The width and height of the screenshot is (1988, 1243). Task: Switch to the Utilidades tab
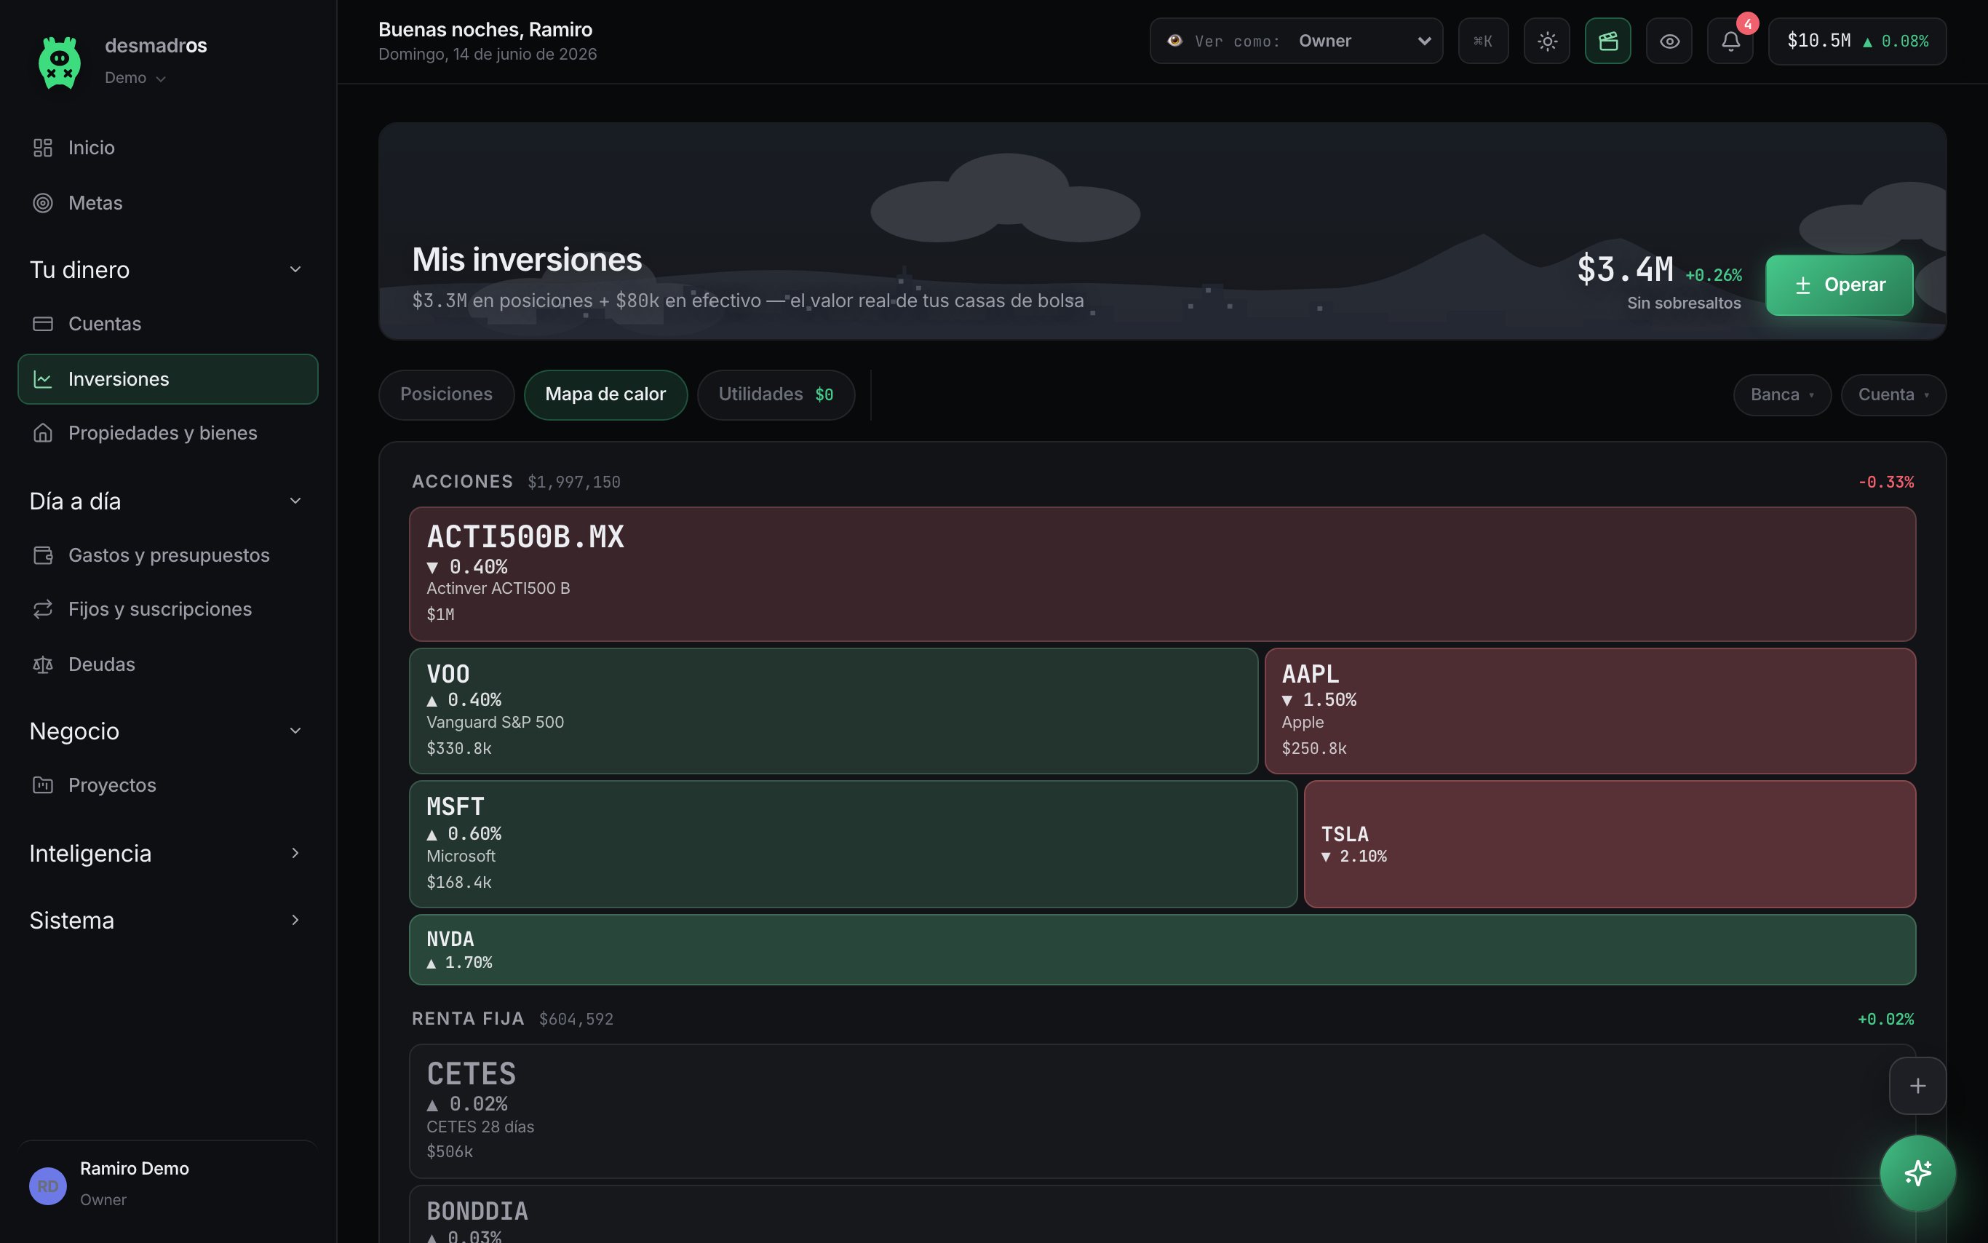pos(776,395)
